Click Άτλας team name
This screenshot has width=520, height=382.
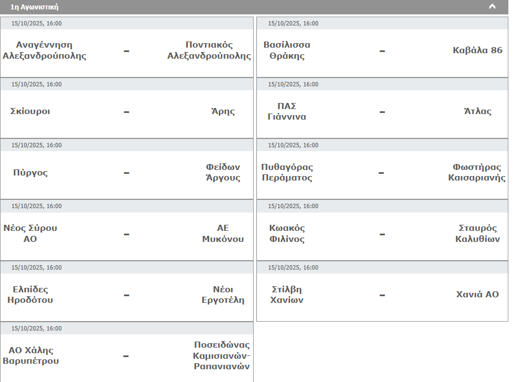pos(477,111)
